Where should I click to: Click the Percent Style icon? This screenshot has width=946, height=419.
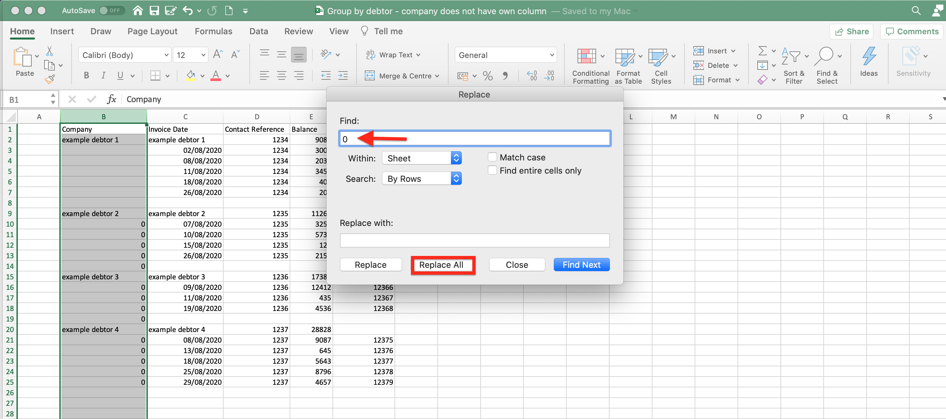coord(487,75)
